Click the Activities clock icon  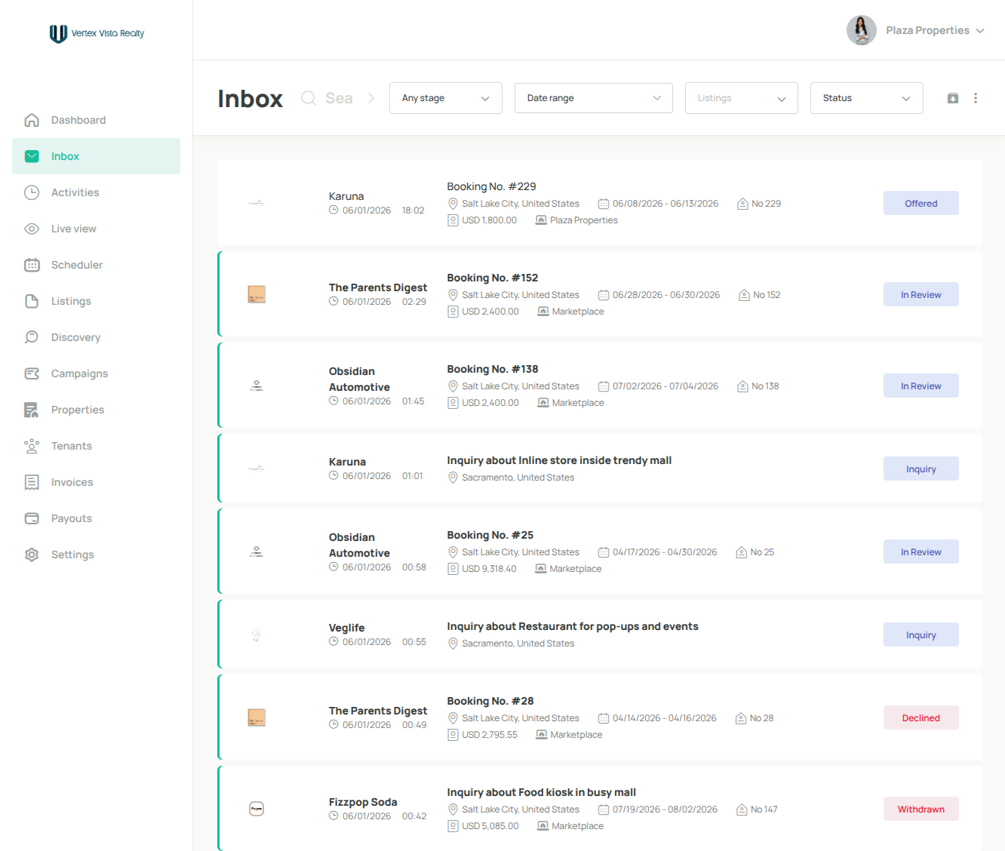coord(32,192)
